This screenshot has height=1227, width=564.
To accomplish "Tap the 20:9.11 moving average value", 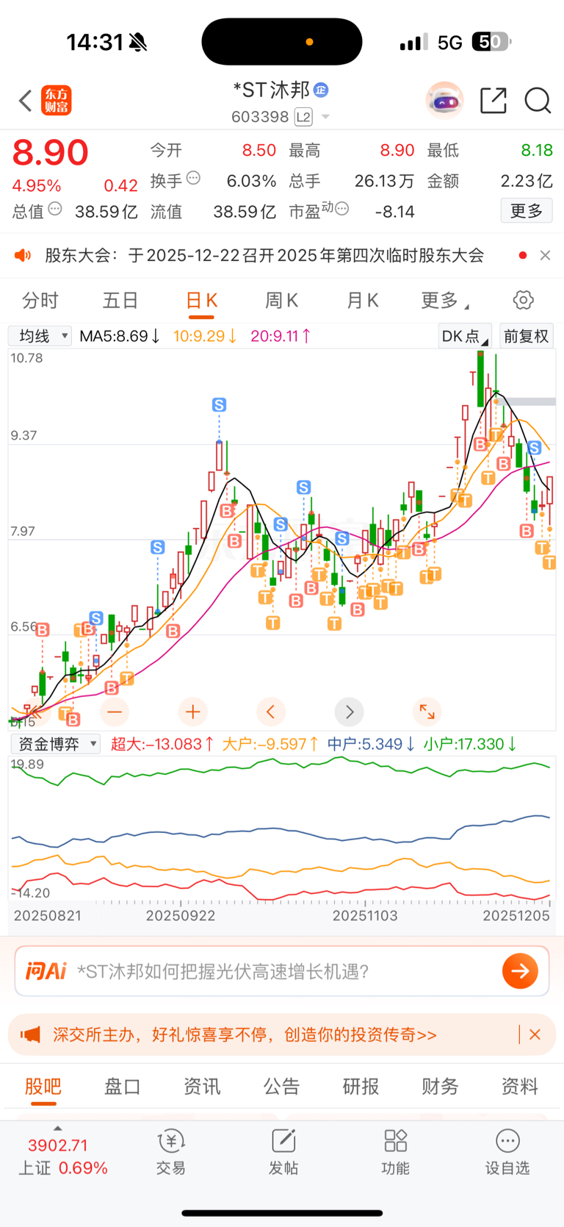I will pos(281,336).
